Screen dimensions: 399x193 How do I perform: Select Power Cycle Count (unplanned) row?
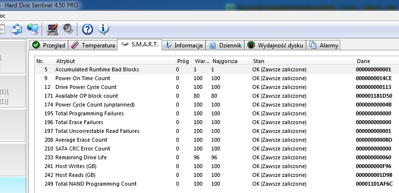click(x=217, y=105)
